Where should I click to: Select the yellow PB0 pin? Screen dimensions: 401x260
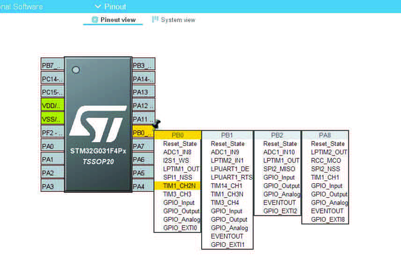(x=143, y=133)
